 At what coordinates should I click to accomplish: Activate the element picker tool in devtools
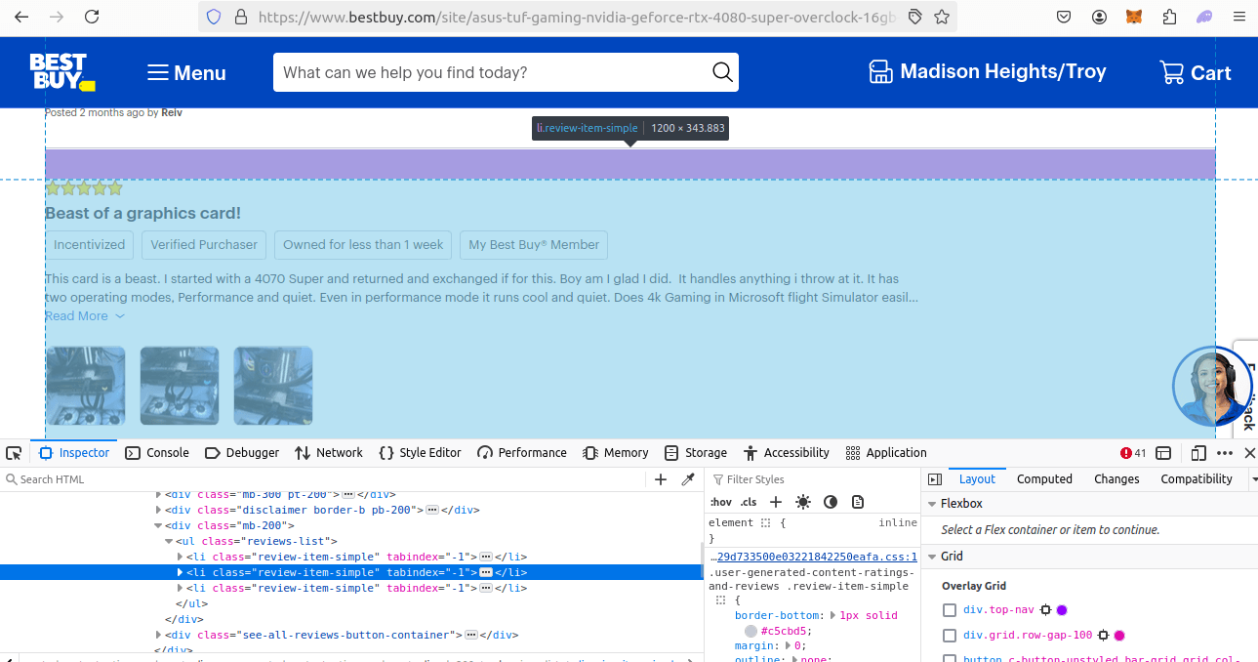14,453
